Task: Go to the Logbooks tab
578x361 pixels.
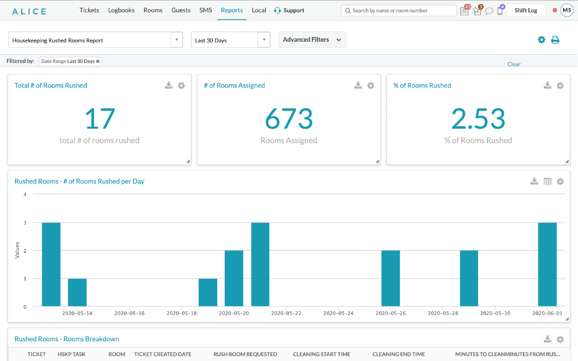Action: point(121,10)
